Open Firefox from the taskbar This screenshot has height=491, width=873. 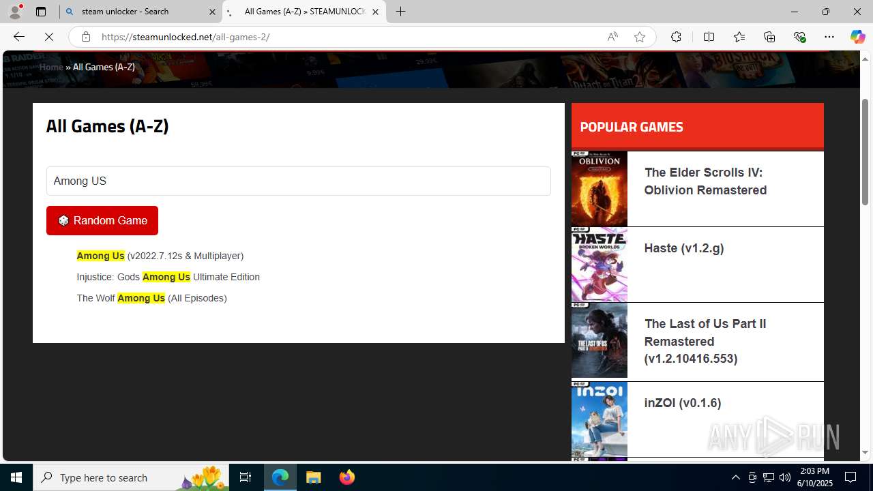click(x=347, y=477)
